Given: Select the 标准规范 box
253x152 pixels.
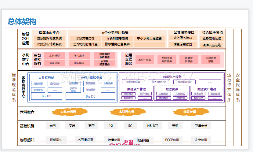Looking at the screenshot, I should click(x=198, y=94).
